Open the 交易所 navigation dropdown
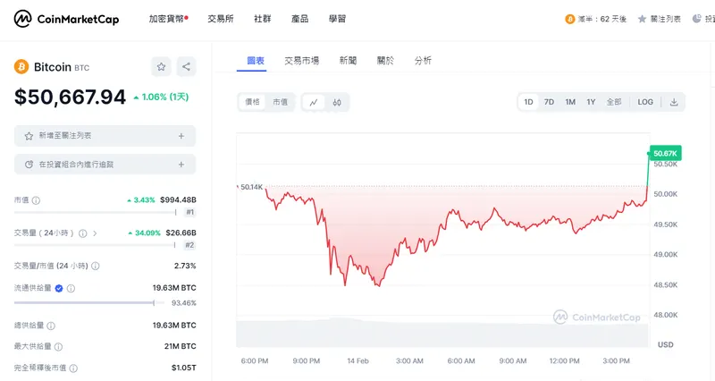 pyautogui.click(x=220, y=18)
